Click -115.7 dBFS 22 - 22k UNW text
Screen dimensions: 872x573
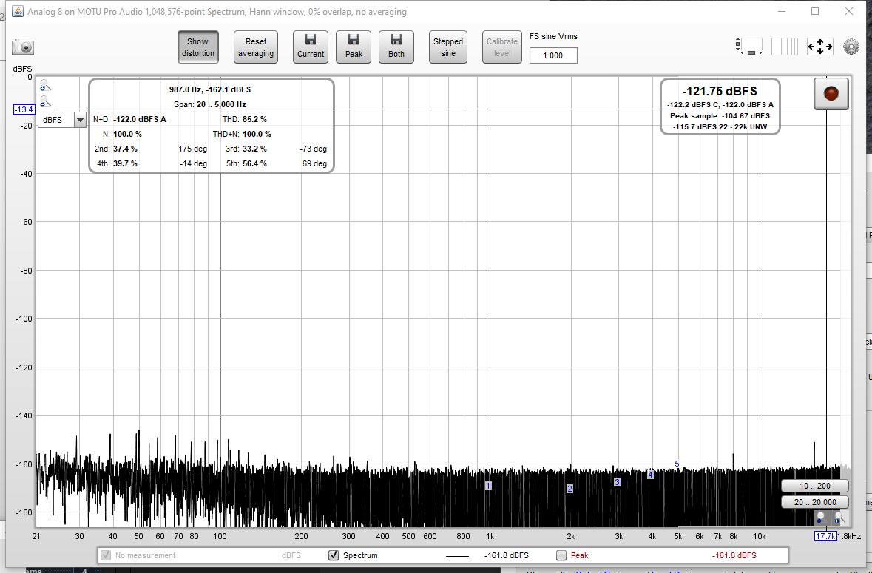pos(720,126)
